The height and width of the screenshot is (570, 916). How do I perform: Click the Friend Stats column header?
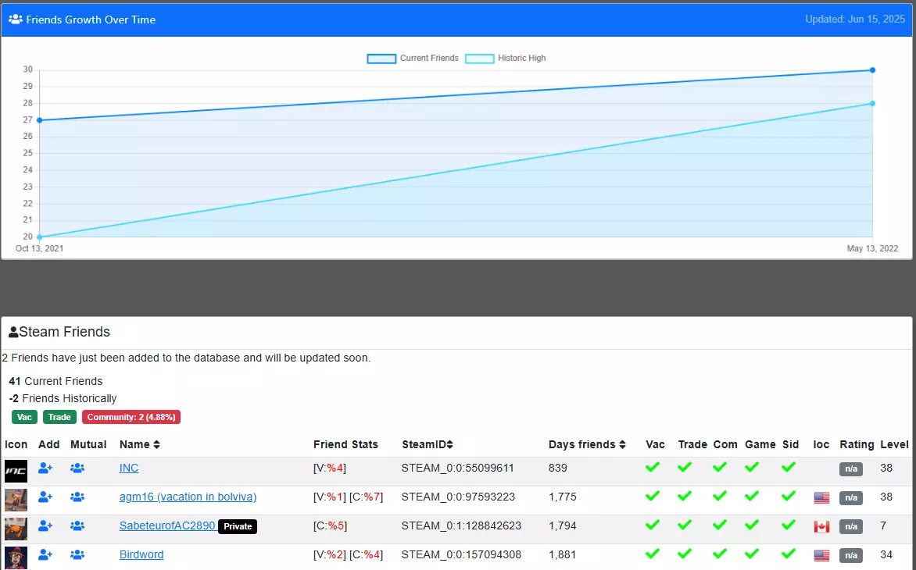coord(345,444)
